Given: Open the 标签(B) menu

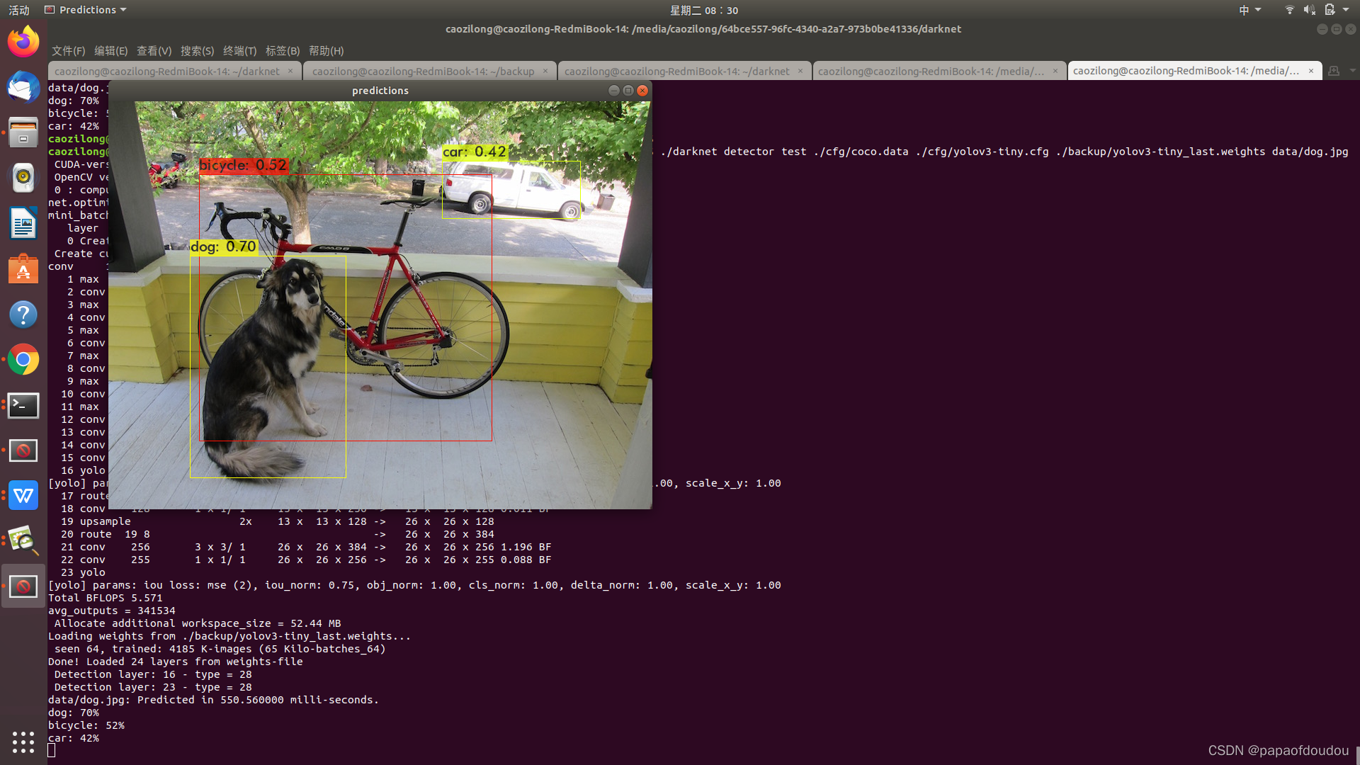Looking at the screenshot, I should click(x=283, y=51).
